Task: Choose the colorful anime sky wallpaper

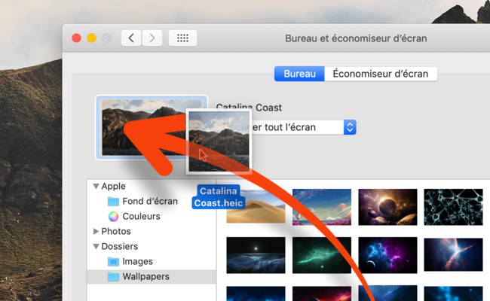Action: (322, 207)
